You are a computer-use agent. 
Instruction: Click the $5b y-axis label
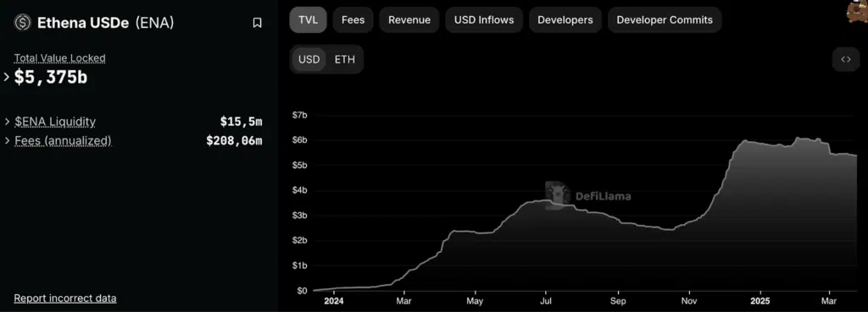pos(299,165)
